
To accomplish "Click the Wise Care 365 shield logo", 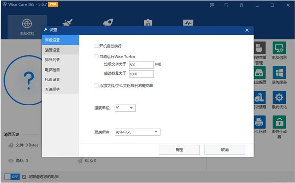I will (5, 4).
